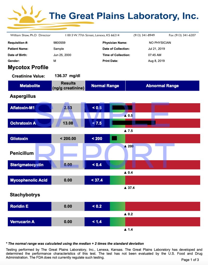This screenshot has width=208, height=265.
Task: Click the green normal zone in Roridin E row
Action: click(118, 206)
